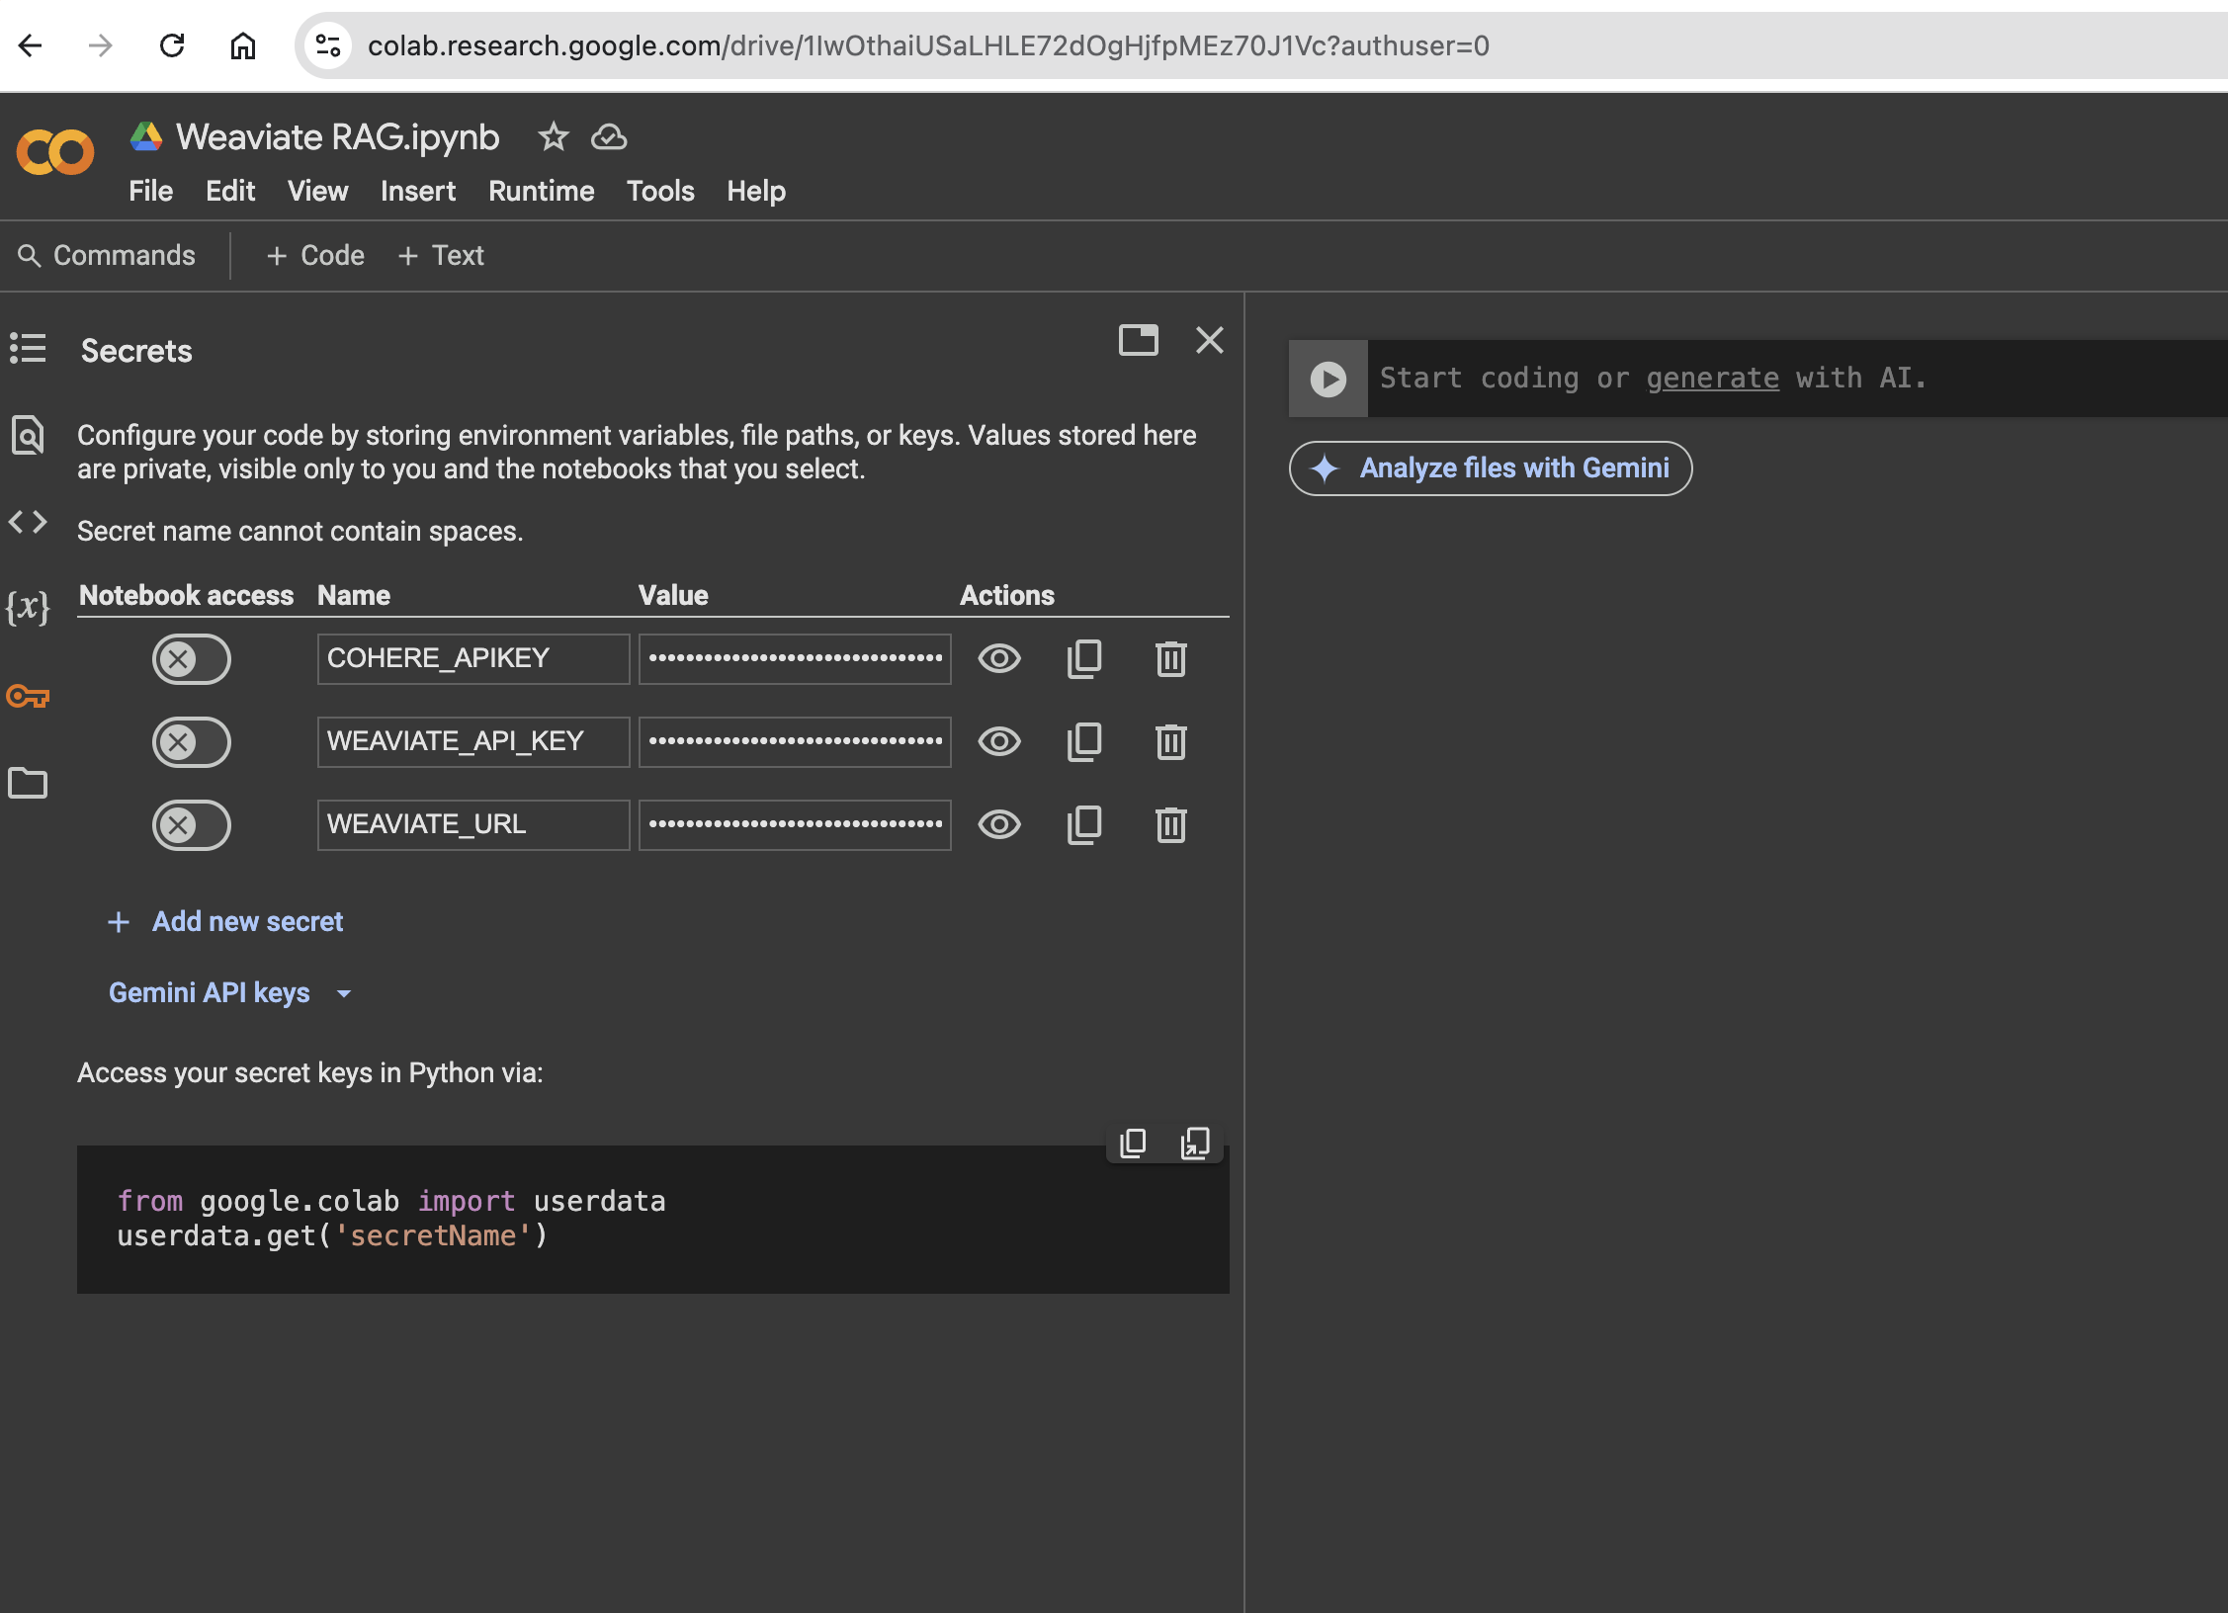Screen dimensions: 2228x1613
Task: Open the Tools menu
Action: coord(659,191)
